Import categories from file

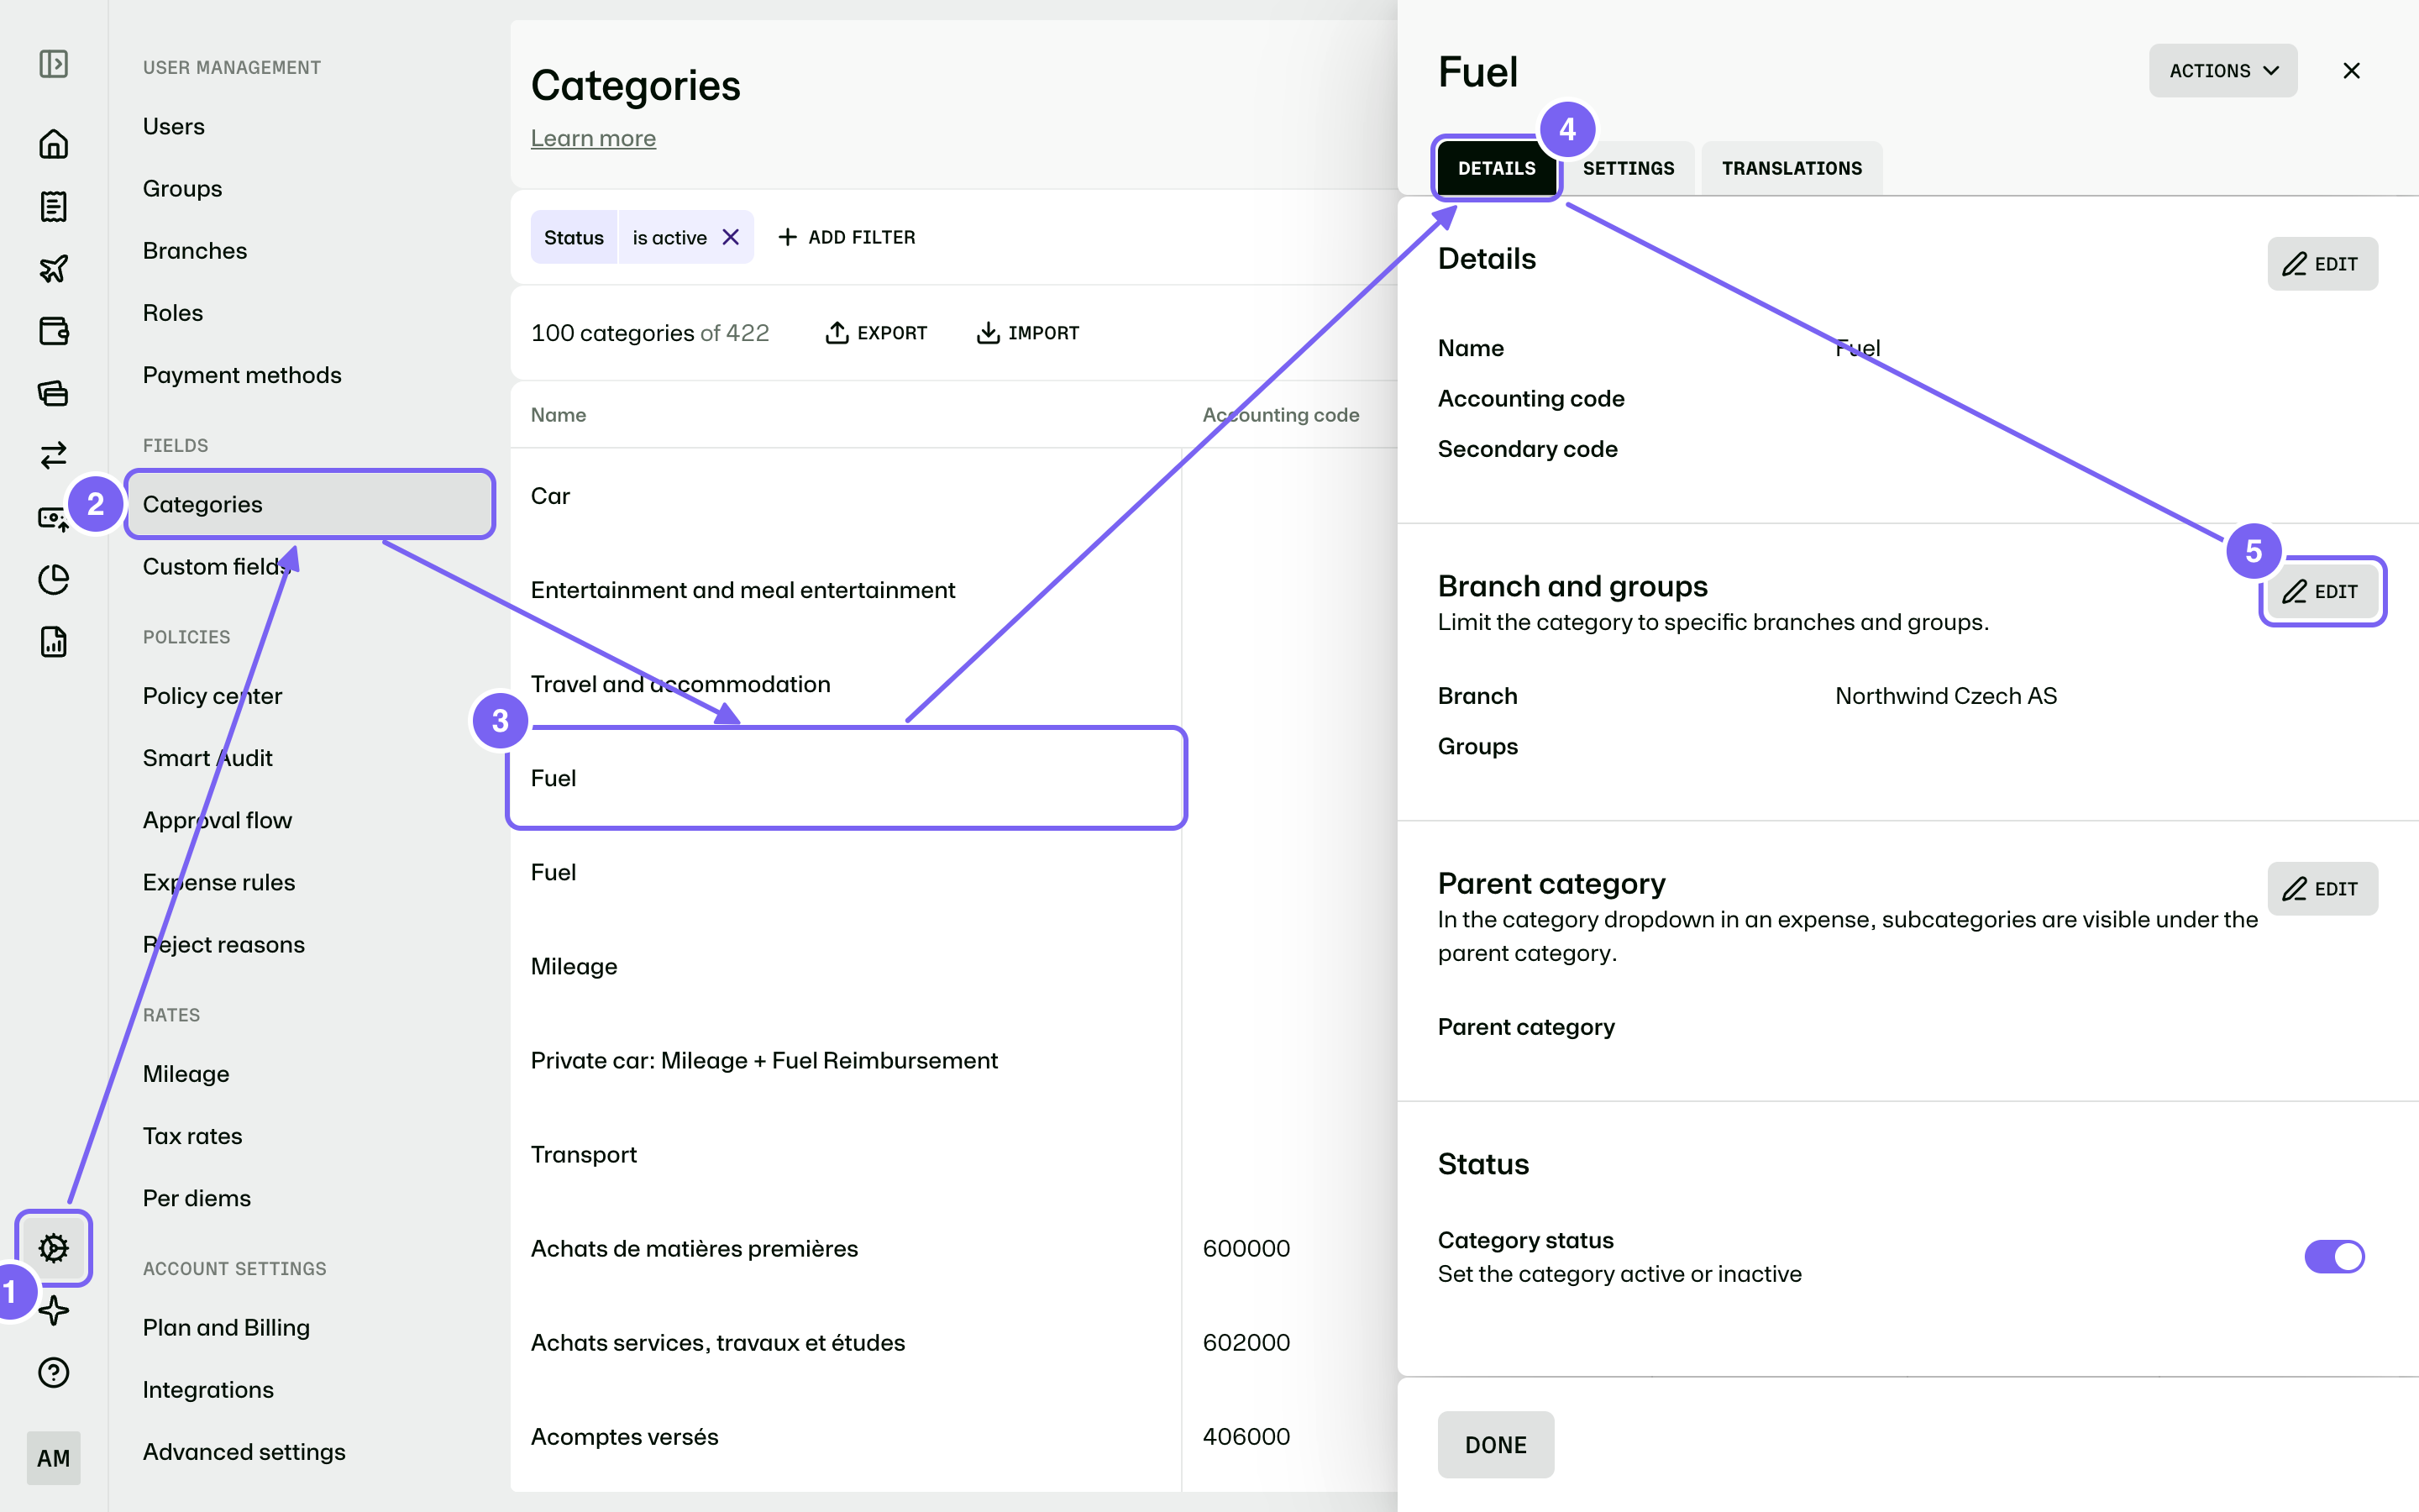click(x=1027, y=333)
